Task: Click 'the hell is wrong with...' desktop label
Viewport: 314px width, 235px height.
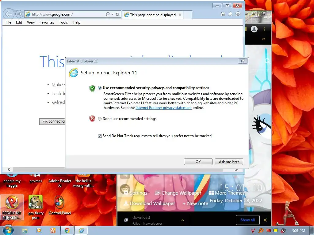Action: [83, 183]
